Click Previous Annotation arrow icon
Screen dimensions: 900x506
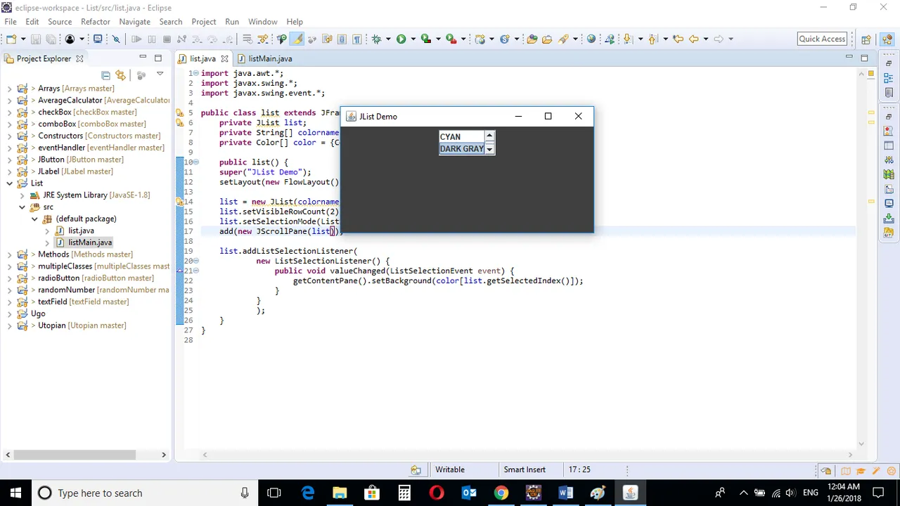(x=652, y=39)
